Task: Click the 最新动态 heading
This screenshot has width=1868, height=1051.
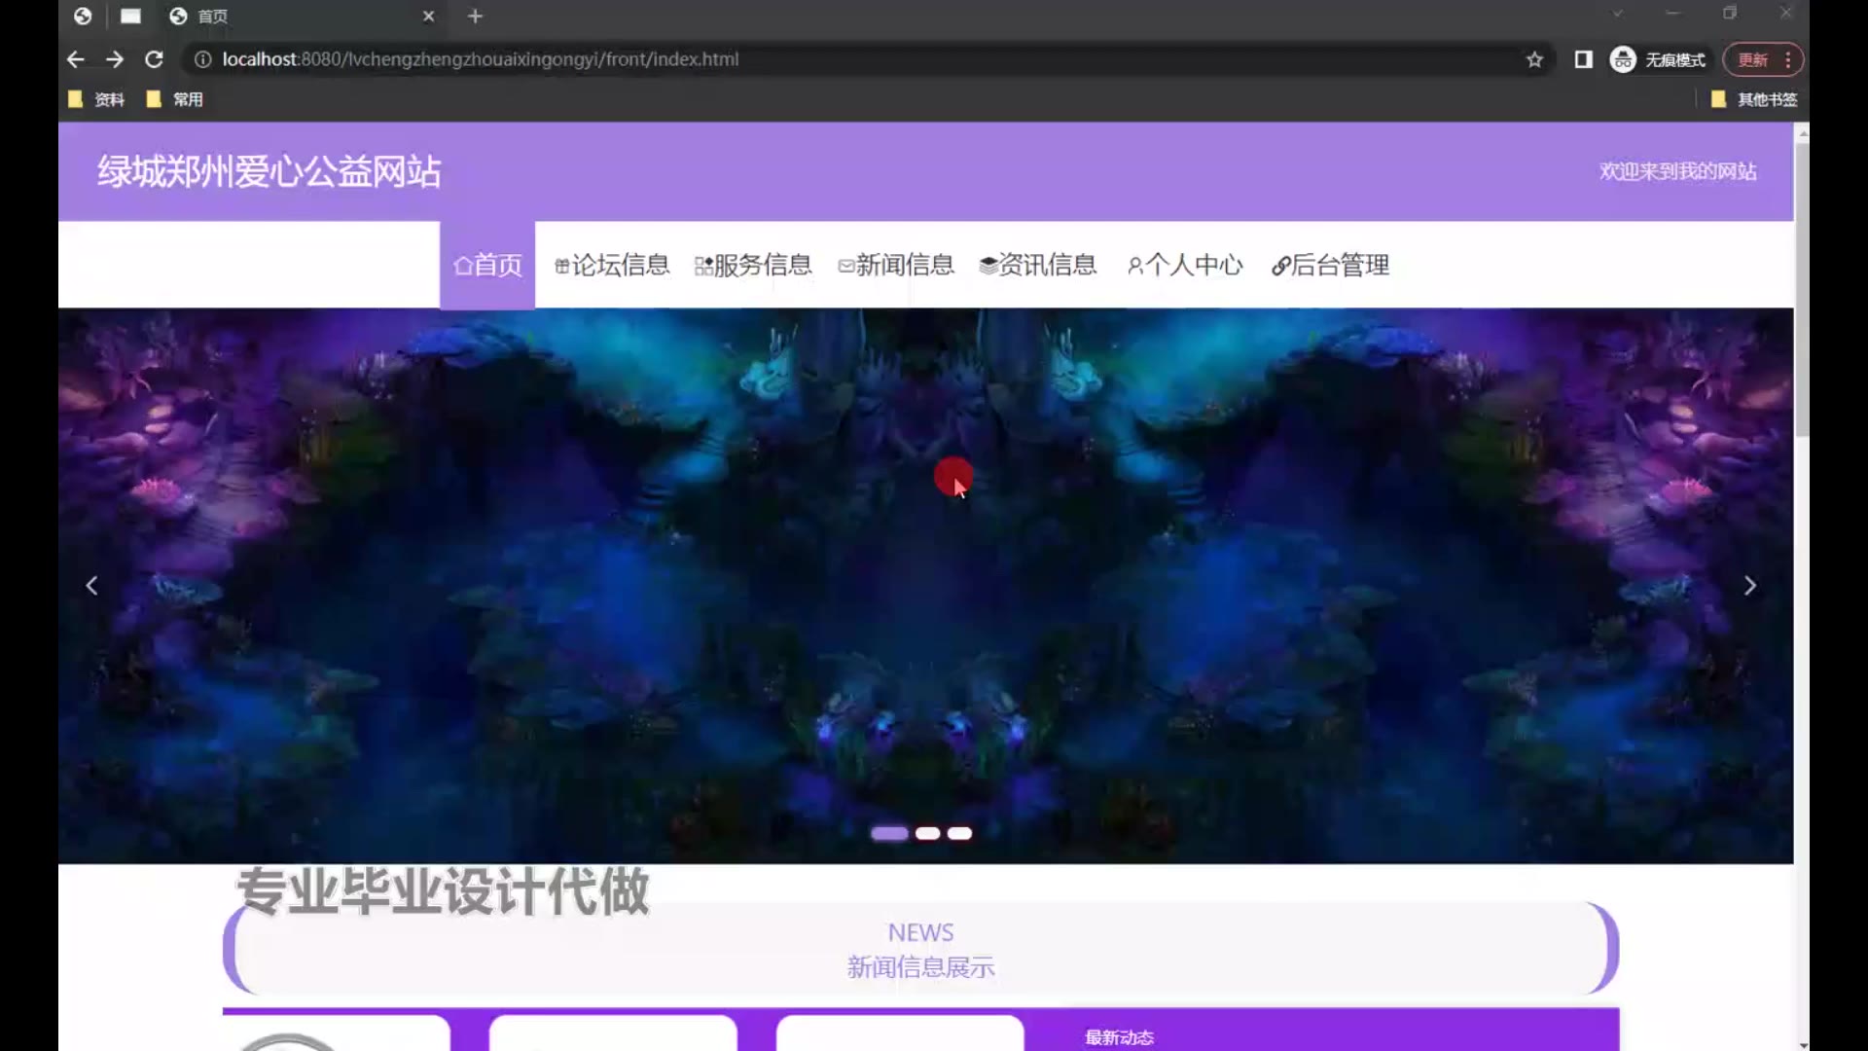Action: tap(1119, 1037)
